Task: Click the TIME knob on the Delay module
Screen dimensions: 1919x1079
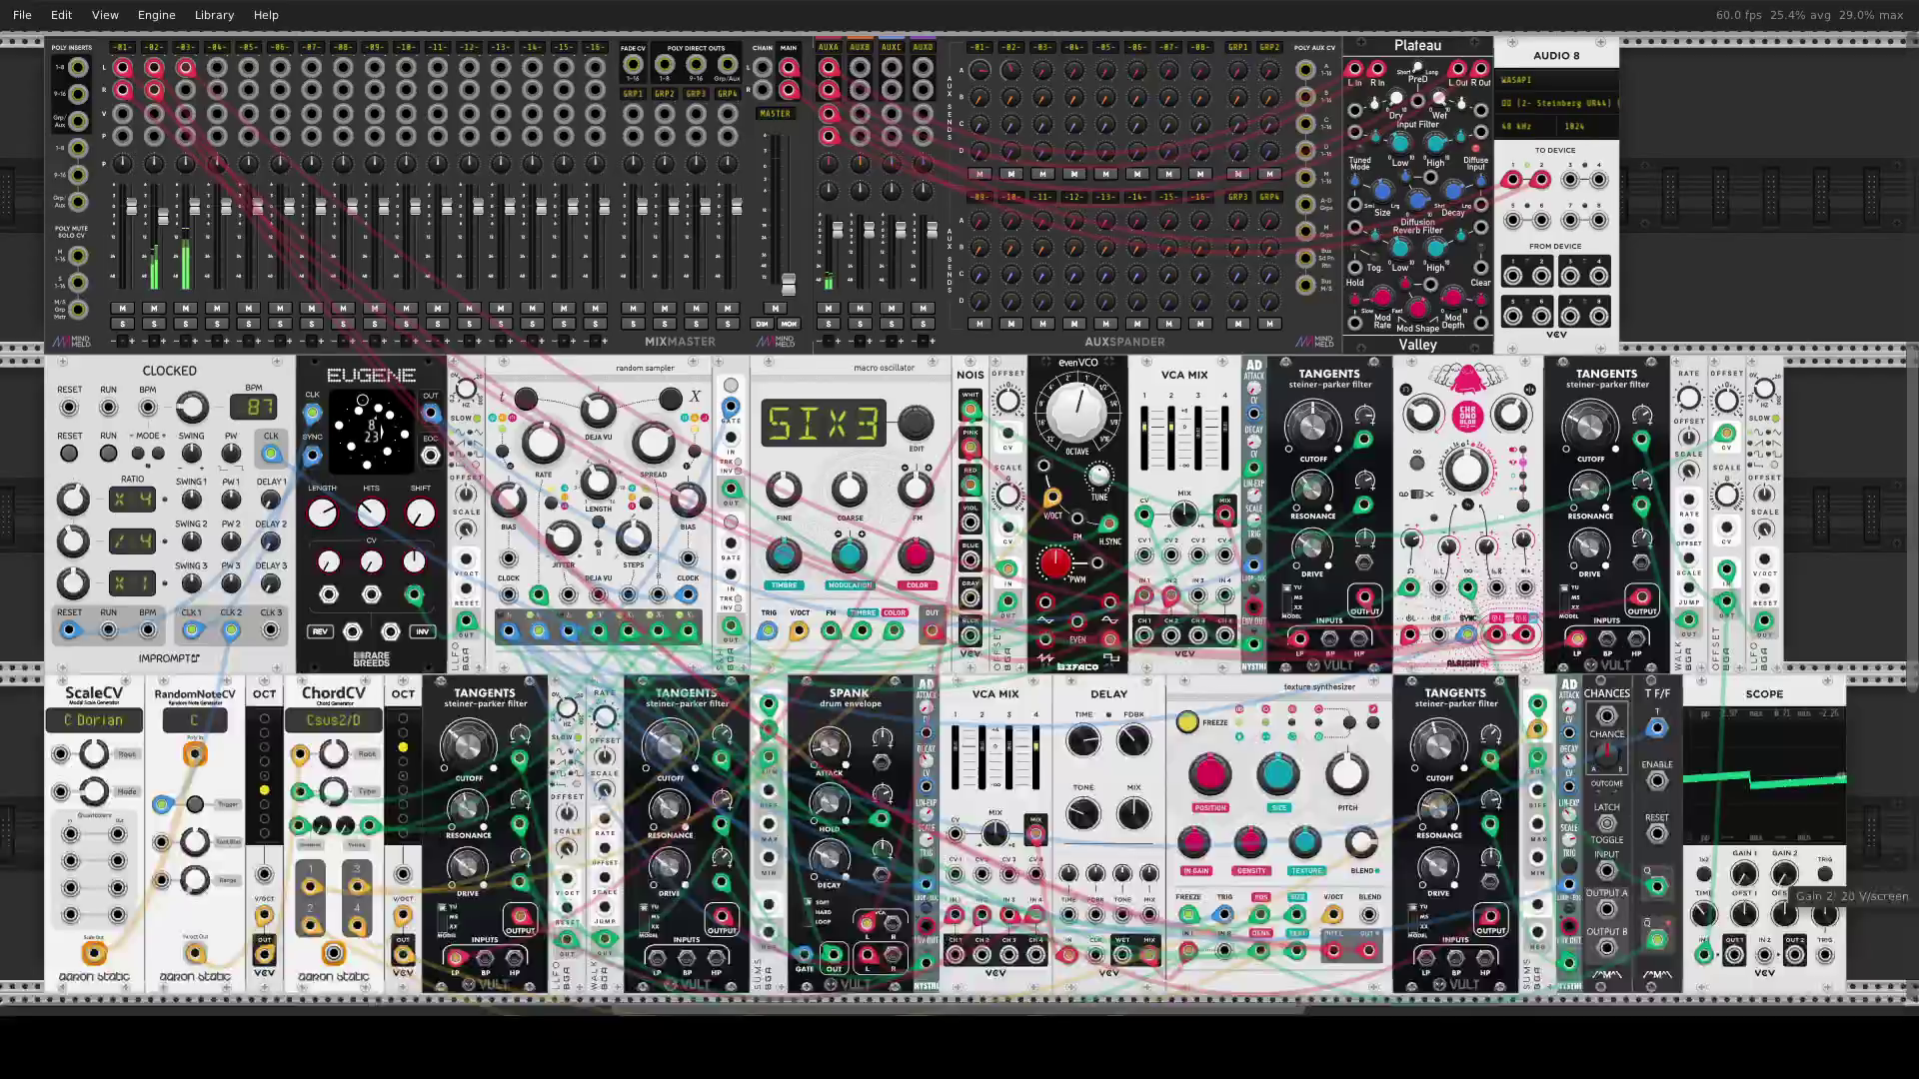Action: click(x=1083, y=740)
